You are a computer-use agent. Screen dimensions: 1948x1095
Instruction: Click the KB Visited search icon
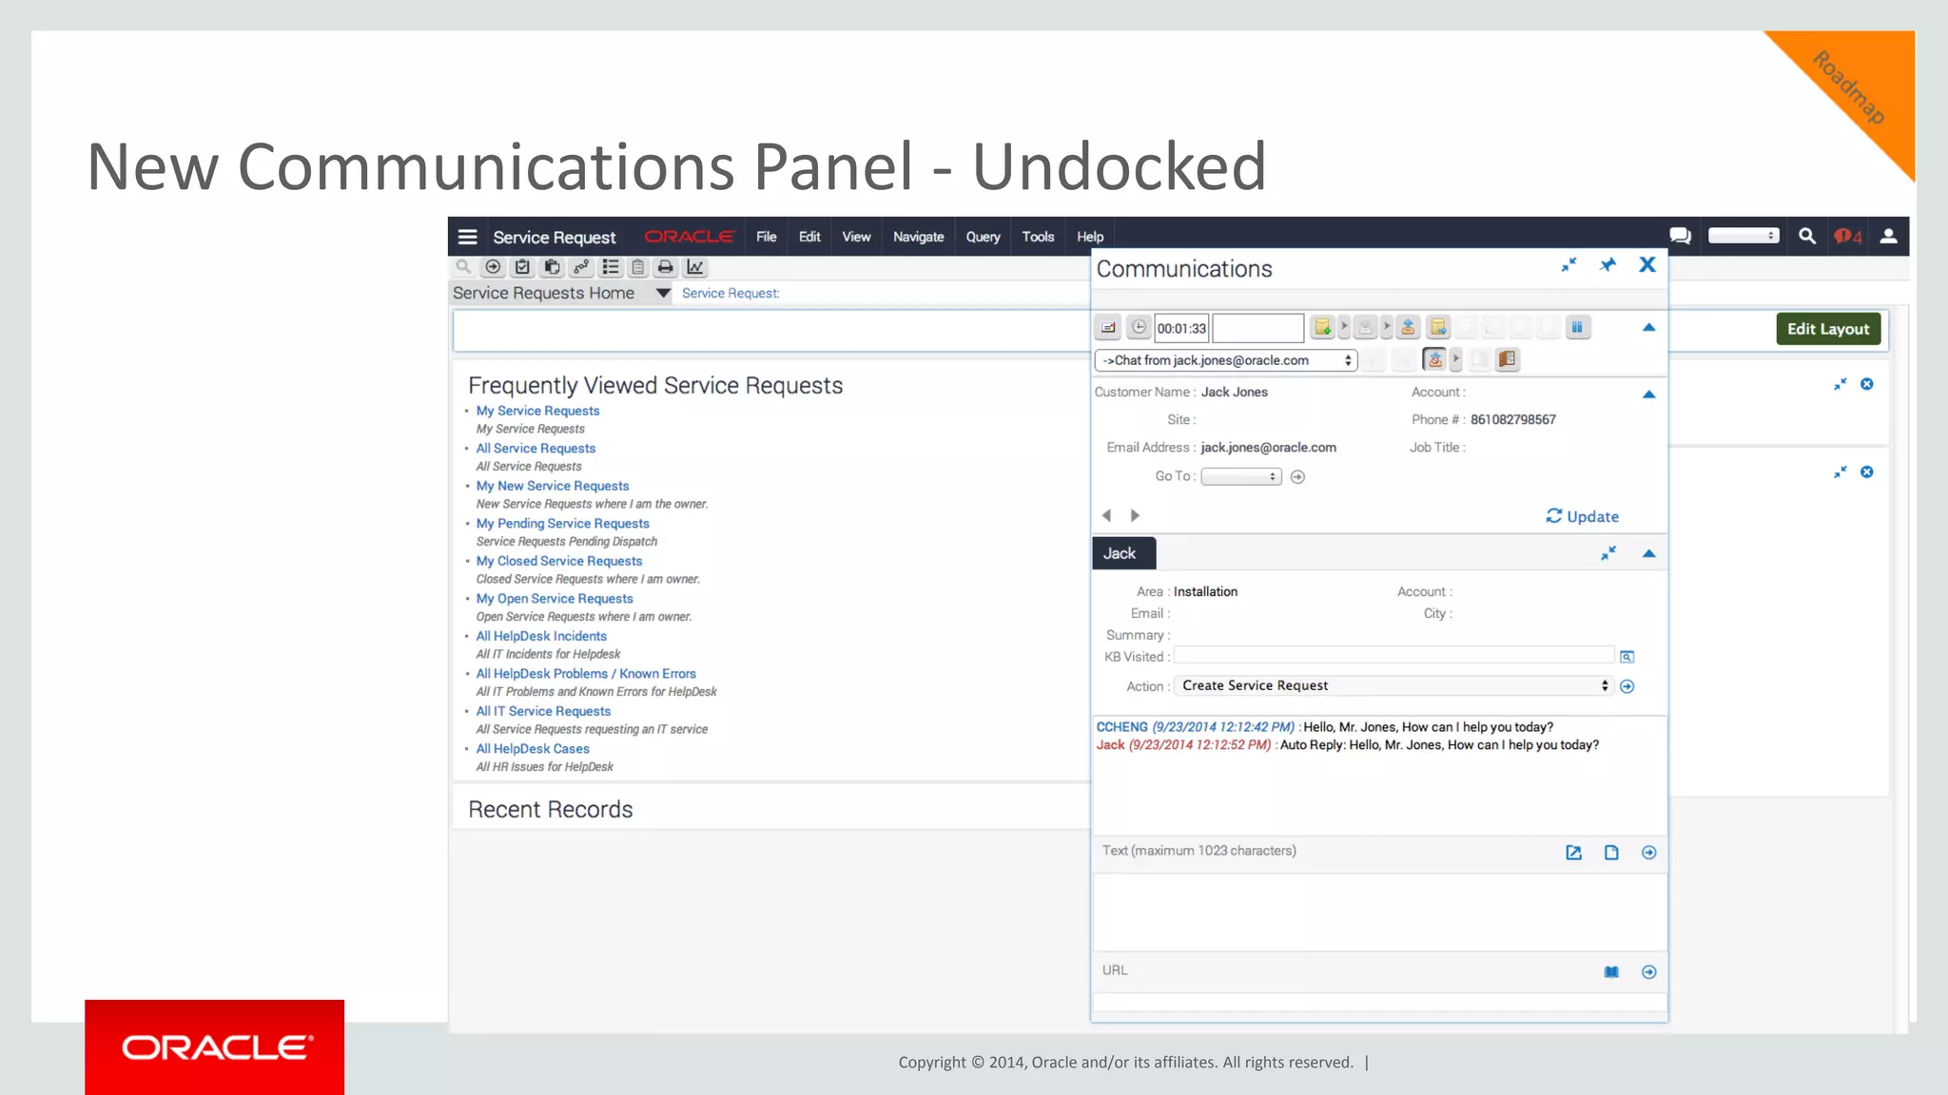click(1627, 657)
